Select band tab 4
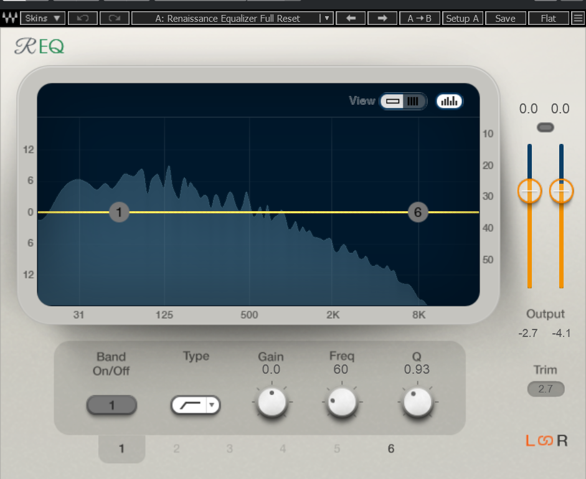 coord(283,448)
